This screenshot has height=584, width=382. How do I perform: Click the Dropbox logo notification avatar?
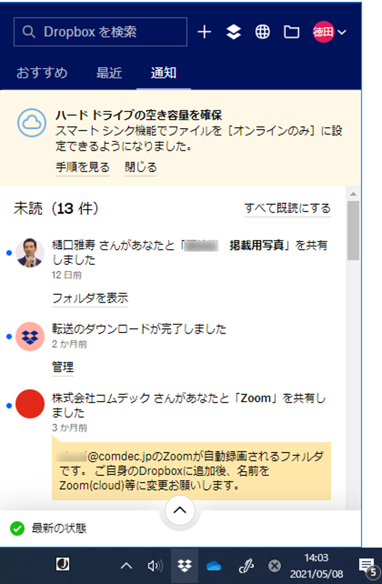(30, 337)
